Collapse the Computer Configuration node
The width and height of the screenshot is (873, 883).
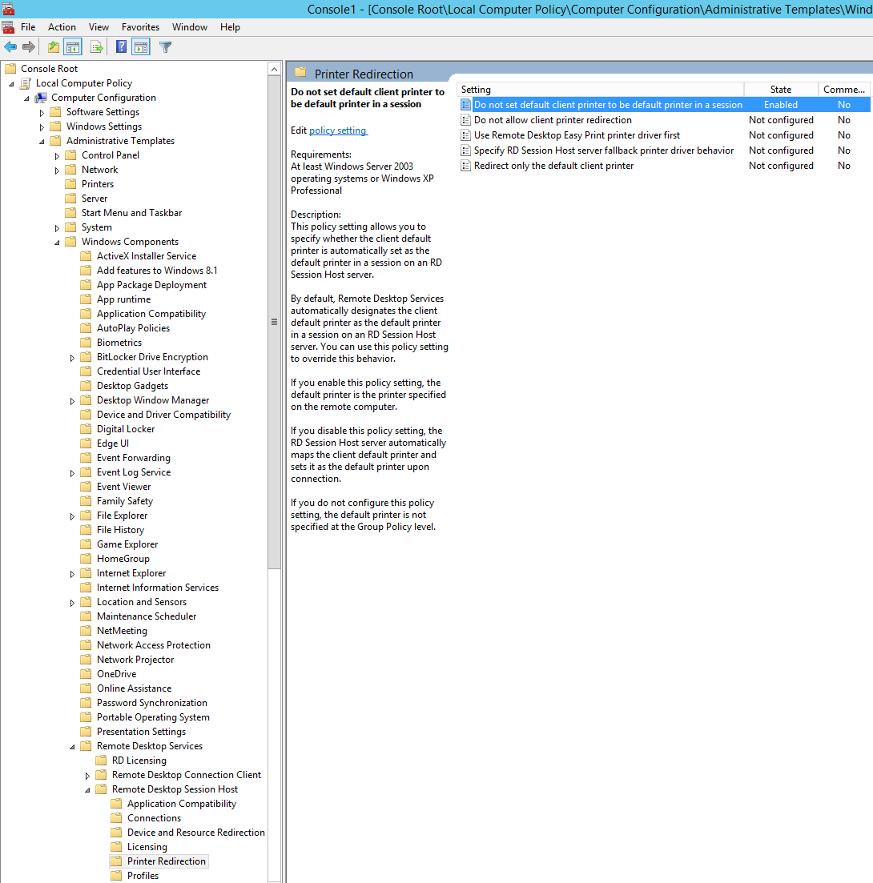26,98
